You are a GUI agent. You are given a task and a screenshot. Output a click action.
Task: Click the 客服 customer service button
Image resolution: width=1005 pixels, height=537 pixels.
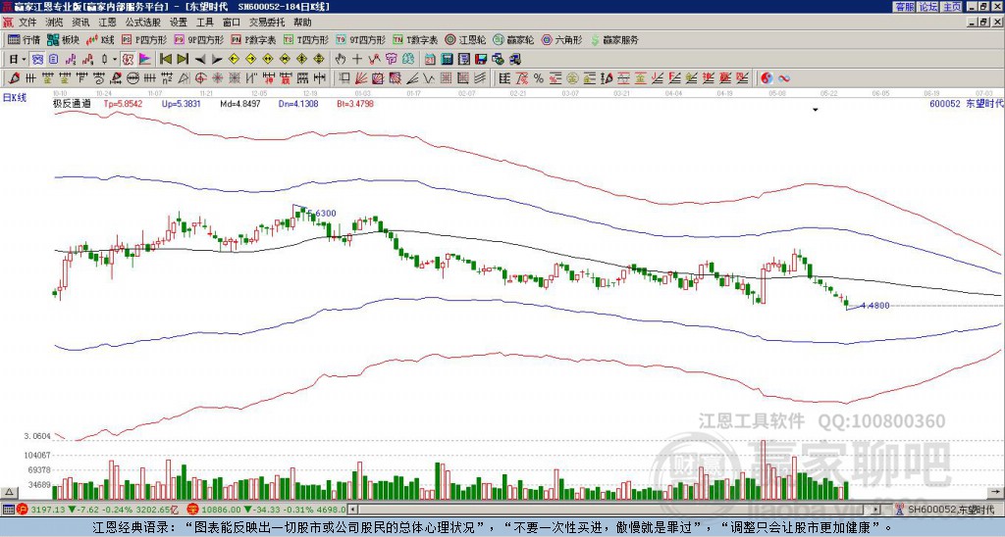[904, 7]
